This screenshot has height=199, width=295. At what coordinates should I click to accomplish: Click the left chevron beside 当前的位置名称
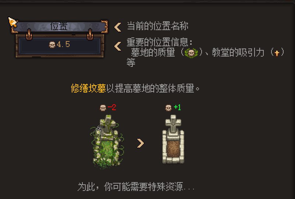[118, 27]
